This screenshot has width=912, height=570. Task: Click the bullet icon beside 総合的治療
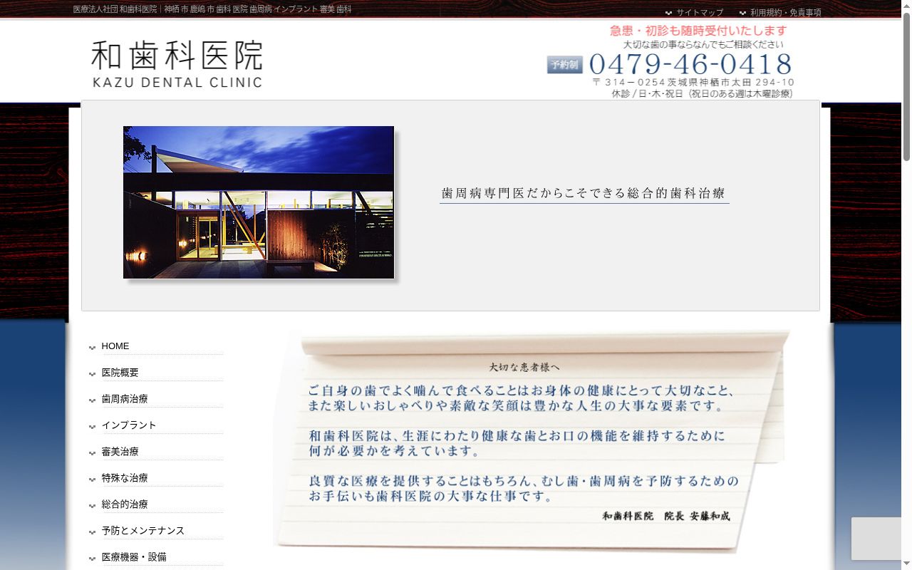[92, 506]
